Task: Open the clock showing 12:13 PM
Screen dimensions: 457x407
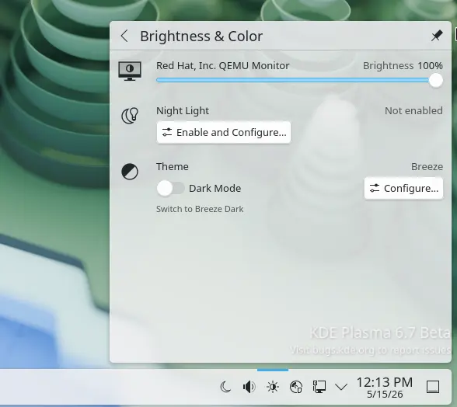Action: pos(385,382)
